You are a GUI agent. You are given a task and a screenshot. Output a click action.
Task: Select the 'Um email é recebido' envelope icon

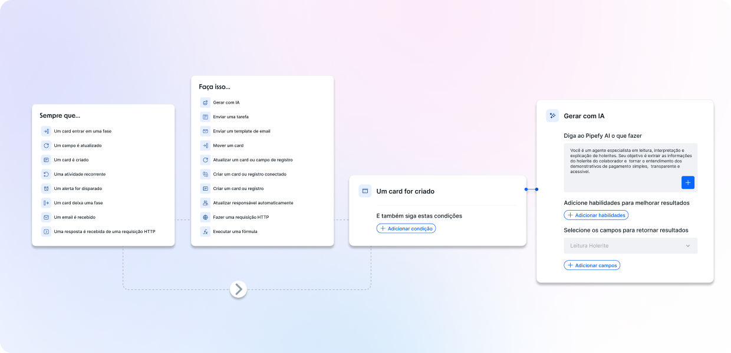[x=46, y=217]
